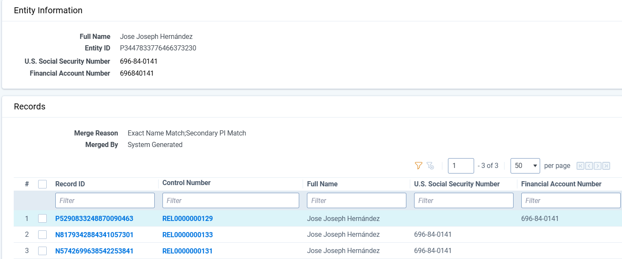Open control number REL0000000133 link
Image resolution: width=622 pixels, height=259 pixels.
pos(187,235)
